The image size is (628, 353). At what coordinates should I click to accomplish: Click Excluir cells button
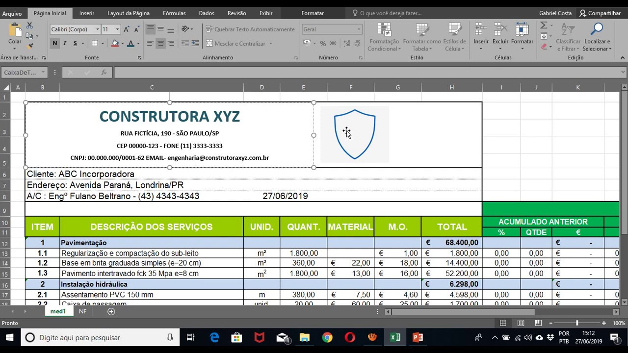(x=500, y=37)
